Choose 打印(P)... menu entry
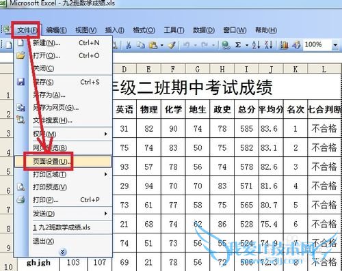The height and width of the screenshot is (271, 342). click(63, 200)
